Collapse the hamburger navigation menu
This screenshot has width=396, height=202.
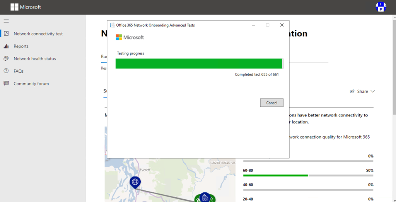[6, 21]
